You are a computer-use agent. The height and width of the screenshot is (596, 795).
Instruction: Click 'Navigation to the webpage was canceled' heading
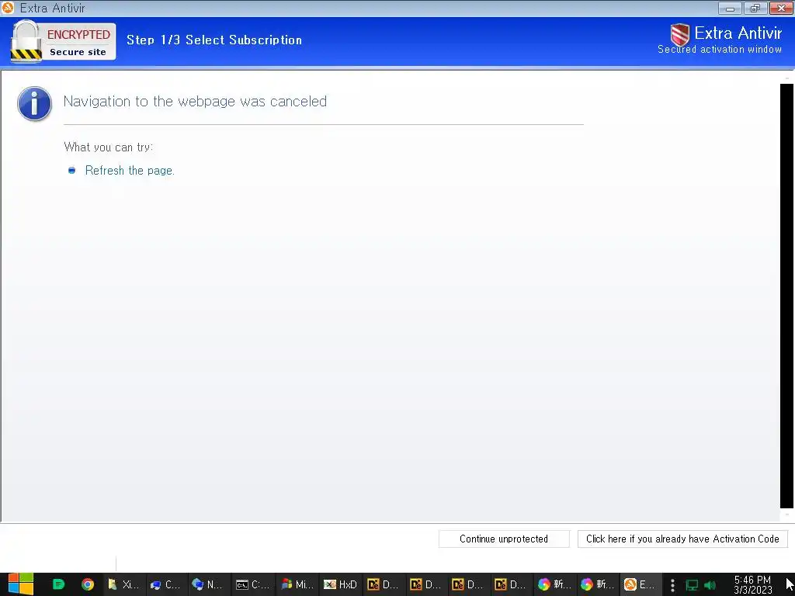tap(195, 102)
